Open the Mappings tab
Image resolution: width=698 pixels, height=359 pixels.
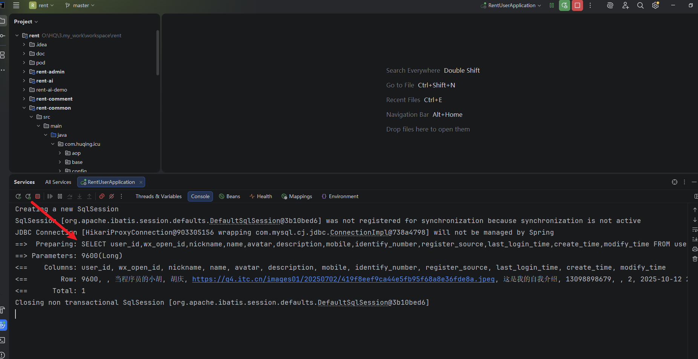(x=297, y=196)
